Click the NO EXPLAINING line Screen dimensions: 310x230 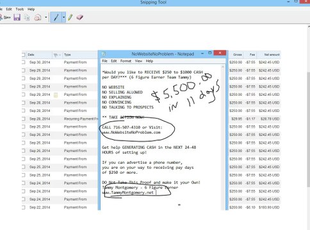(x=117, y=97)
